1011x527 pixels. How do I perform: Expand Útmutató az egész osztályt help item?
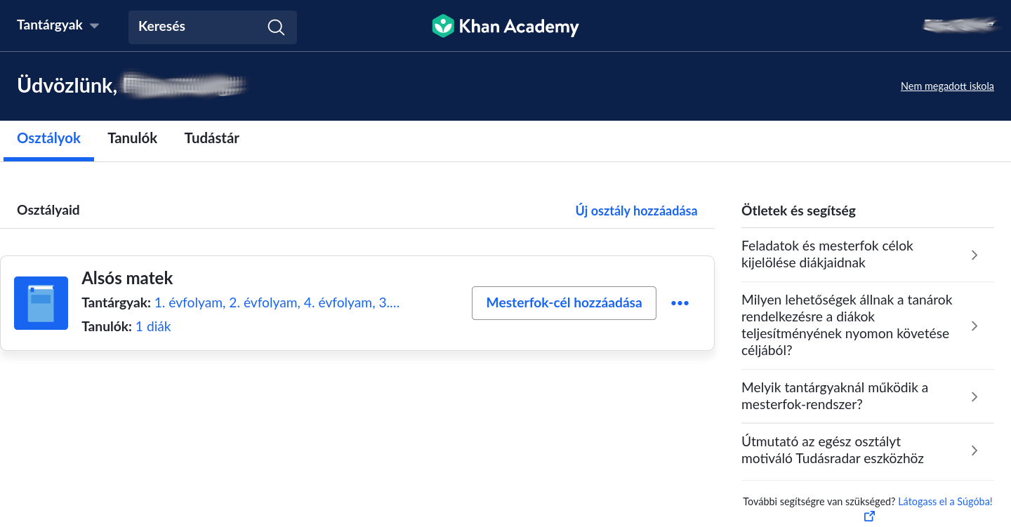(x=867, y=451)
